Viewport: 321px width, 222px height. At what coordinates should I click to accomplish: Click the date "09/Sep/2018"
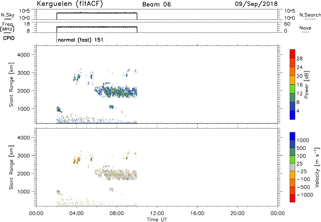tap(256, 4)
